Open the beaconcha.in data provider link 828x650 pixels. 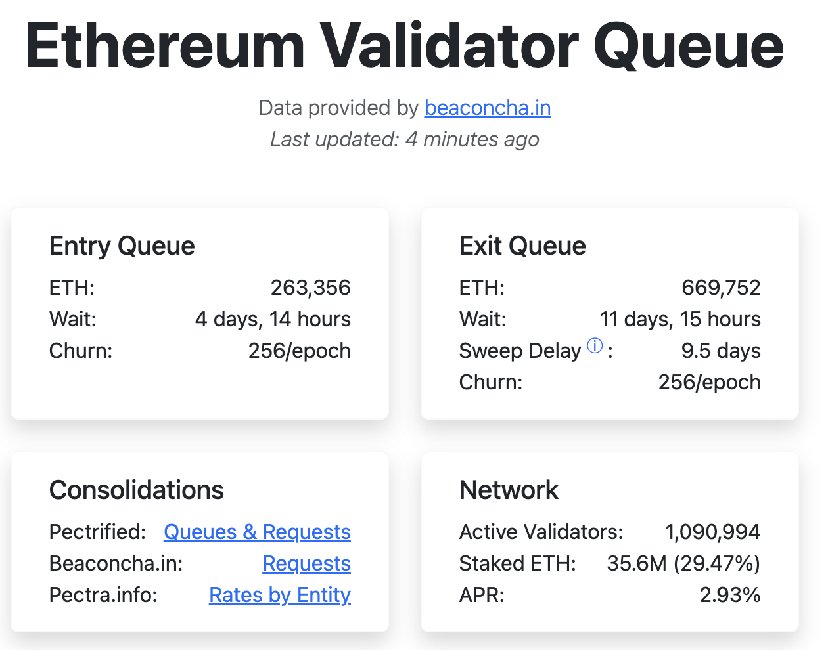[x=488, y=108]
